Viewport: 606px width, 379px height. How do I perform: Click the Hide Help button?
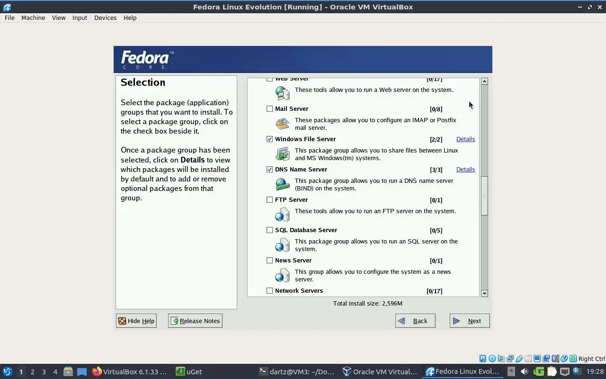(x=136, y=321)
